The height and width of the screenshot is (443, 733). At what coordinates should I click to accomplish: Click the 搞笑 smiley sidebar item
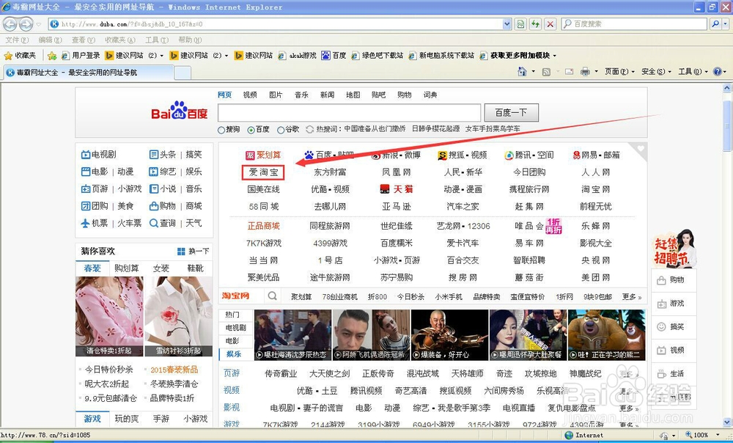pos(673,326)
